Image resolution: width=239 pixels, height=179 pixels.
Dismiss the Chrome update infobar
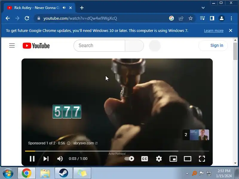(231, 30)
